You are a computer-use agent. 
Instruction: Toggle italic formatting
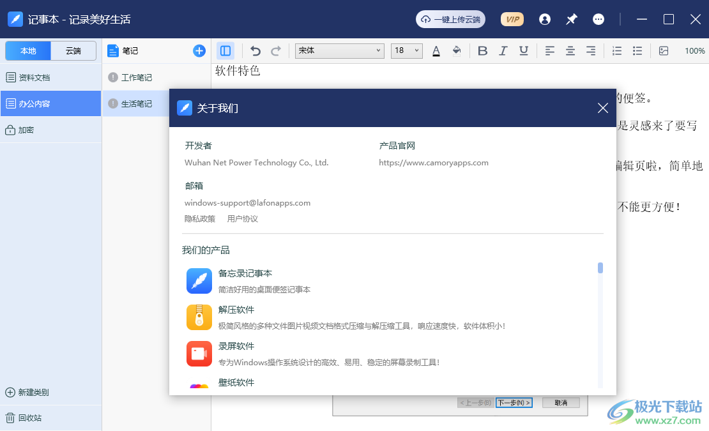coord(503,50)
